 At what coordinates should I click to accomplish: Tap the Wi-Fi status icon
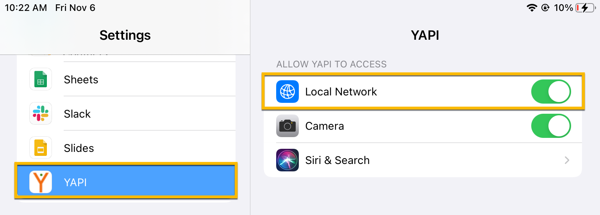532,8
